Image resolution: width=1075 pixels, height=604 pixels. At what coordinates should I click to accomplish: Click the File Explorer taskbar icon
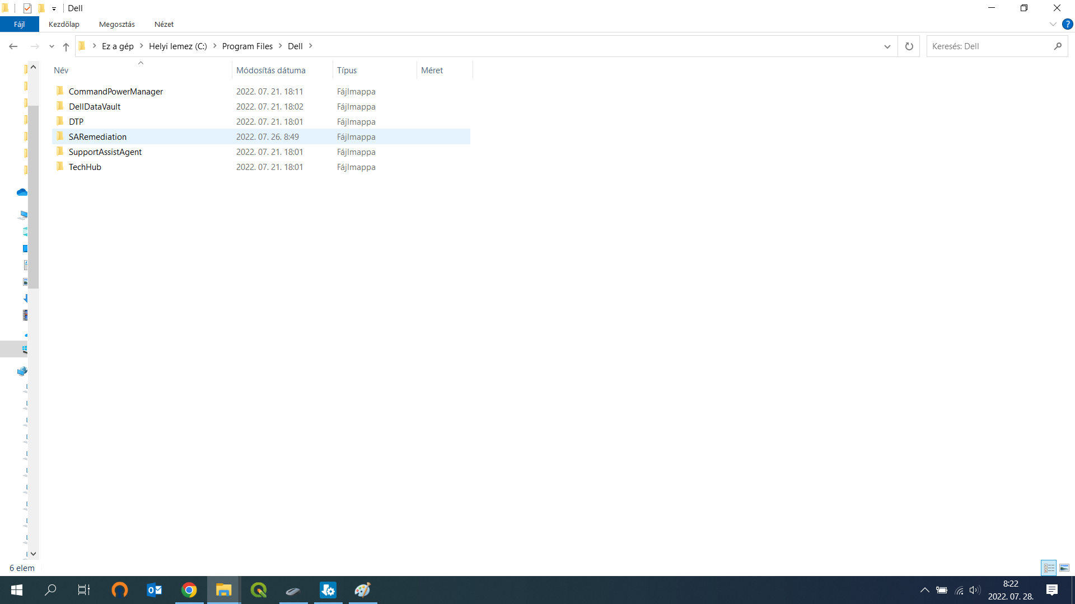pos(224,590)
